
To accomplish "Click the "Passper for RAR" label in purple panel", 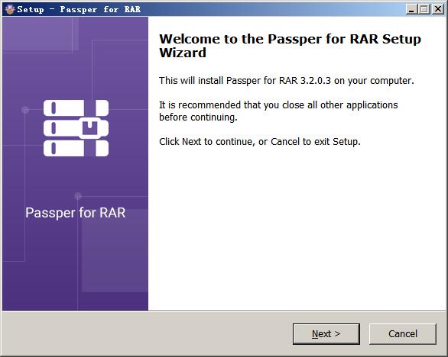I will (76, 213).
